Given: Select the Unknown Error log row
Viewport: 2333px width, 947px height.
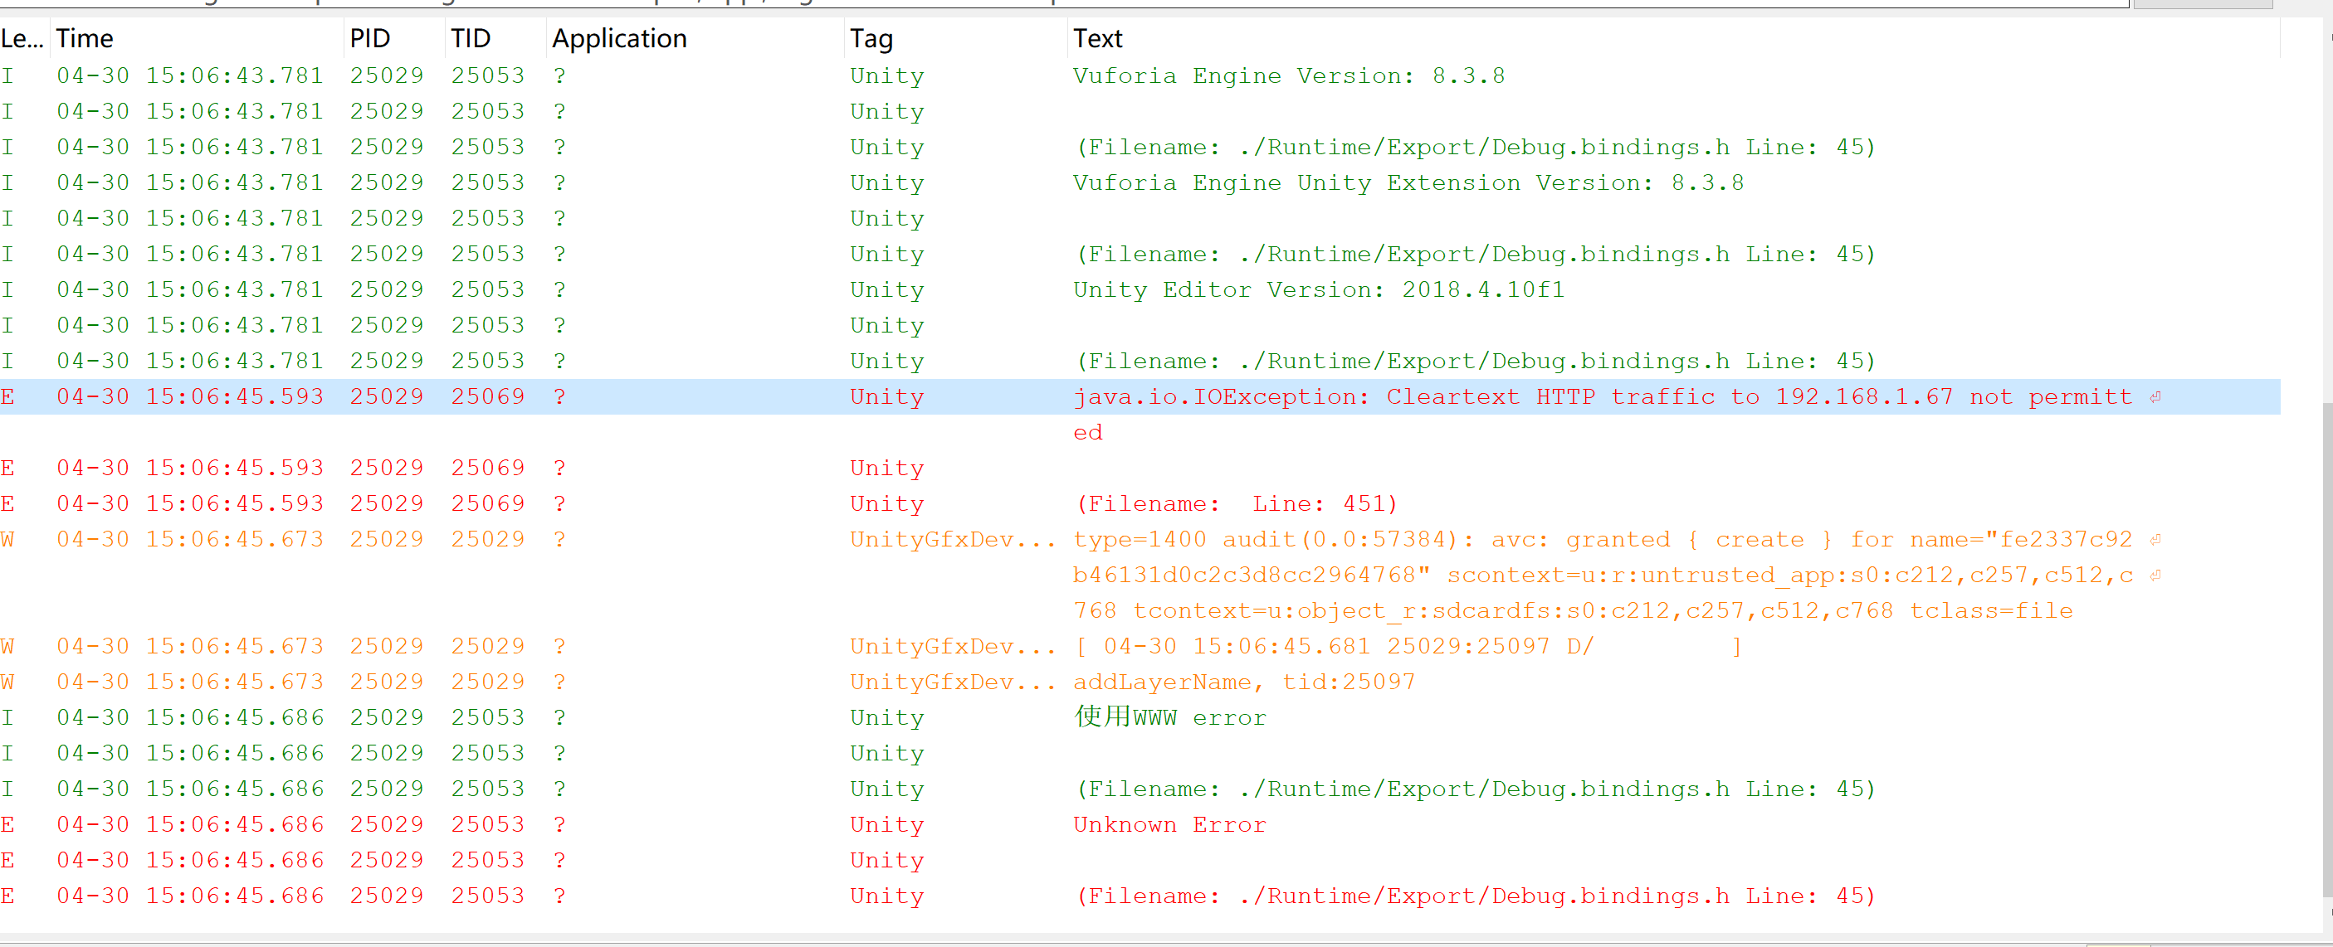Looking at the screenshot, I should click(x=1169, y=825).
